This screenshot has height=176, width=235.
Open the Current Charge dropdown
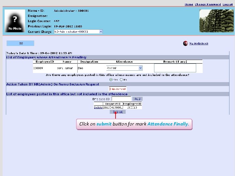(x=78, y=32)
